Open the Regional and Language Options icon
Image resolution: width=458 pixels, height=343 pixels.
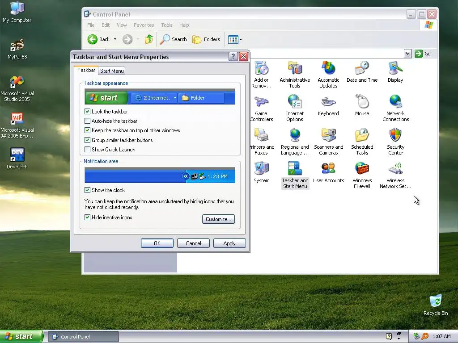tap(295, 142)
